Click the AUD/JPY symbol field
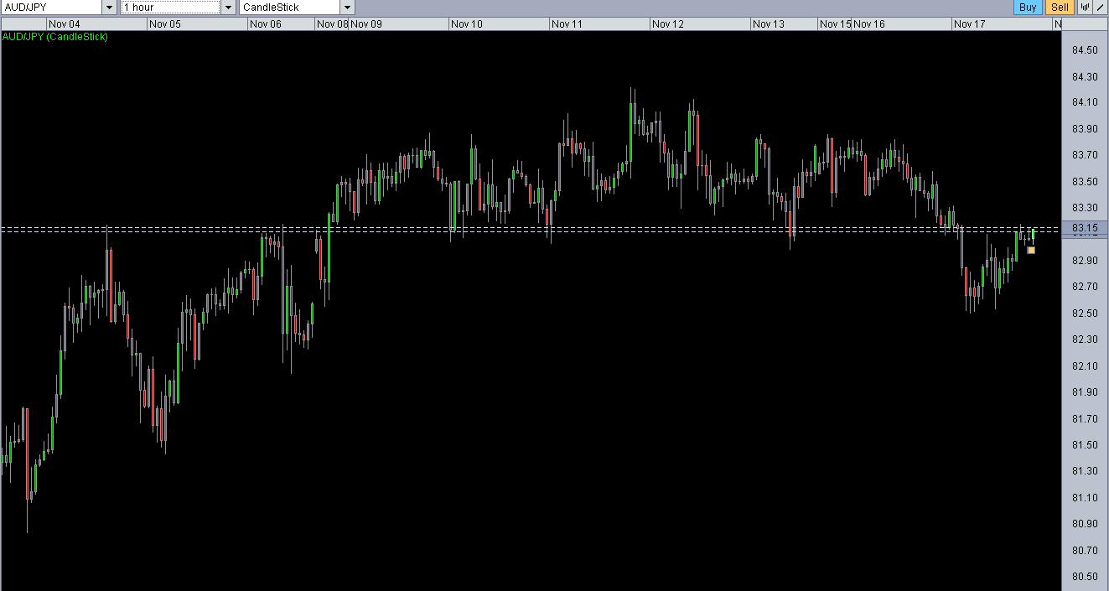Screen dimensions: 1109x591 [x=52, y=8]
